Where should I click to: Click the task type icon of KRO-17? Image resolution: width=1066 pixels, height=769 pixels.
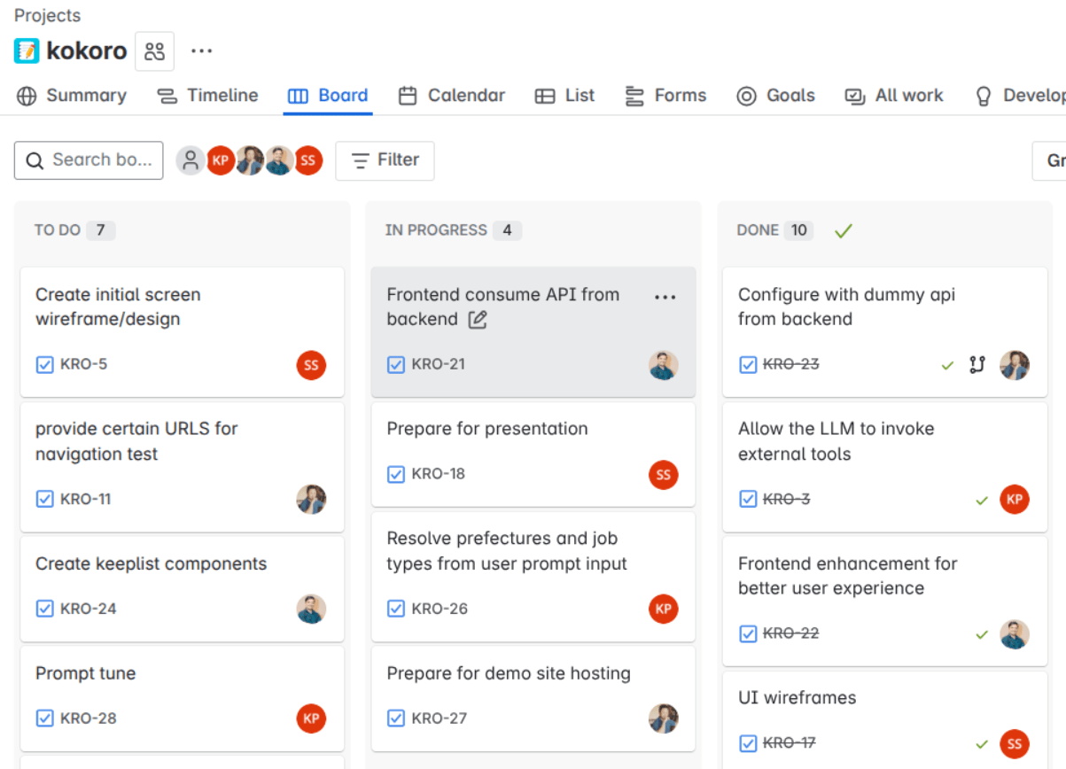tap(748, 743)
